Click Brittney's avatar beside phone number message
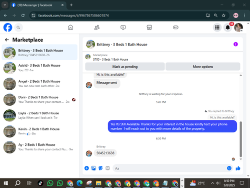Screen dimensions: 250x188 (x=89, y=153)
